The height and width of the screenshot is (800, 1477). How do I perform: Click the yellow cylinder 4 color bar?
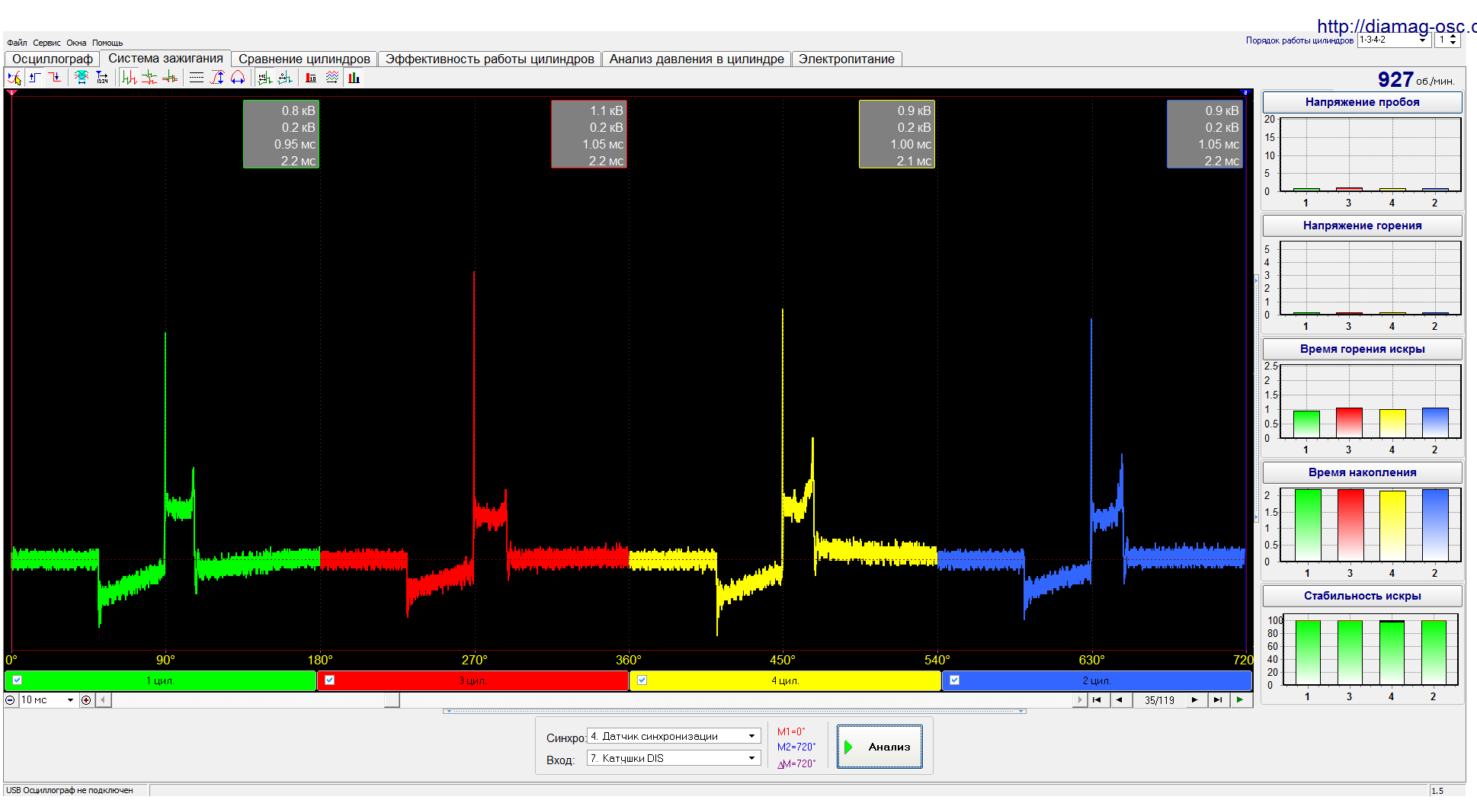tap(786, 680)
